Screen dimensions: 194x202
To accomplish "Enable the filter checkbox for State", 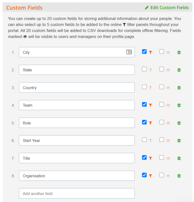I will pos(144,69).
